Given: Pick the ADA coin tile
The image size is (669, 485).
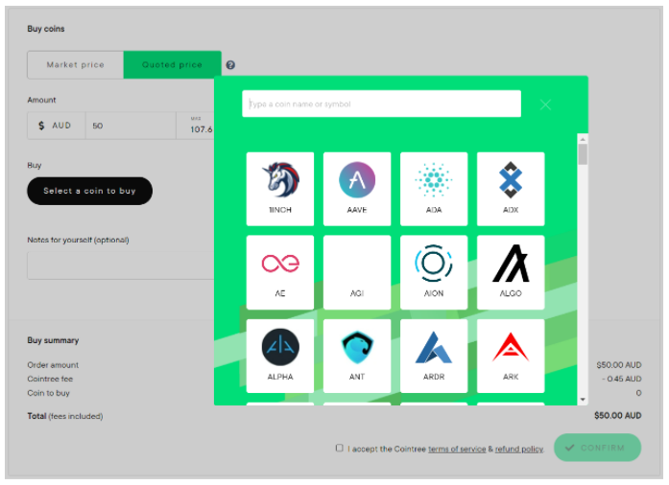Looking at the screenshot, I should point(434,189).
